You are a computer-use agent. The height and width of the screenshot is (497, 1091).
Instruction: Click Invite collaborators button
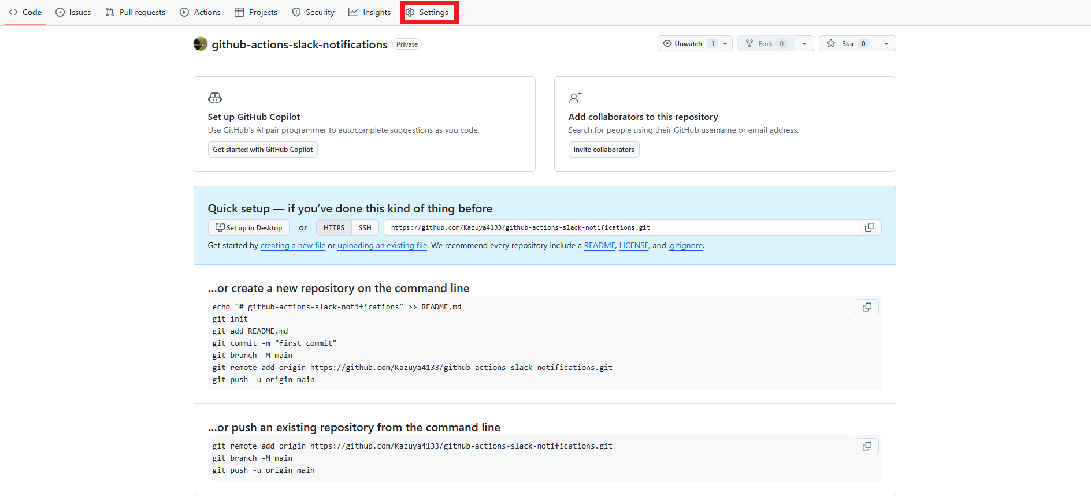604,150
